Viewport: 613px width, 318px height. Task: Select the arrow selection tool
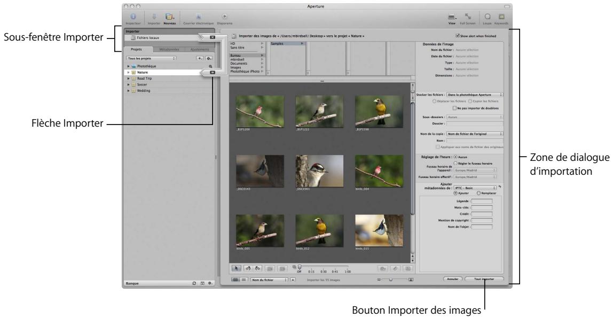(236, 268)
